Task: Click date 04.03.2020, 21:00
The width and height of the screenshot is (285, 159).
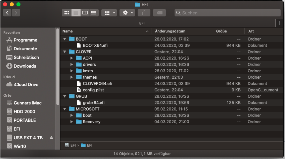Action: pyautogui.click(x=172, y=122)
